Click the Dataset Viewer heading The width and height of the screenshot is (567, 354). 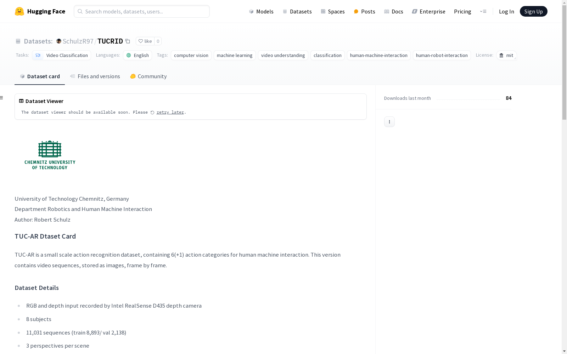44,101
